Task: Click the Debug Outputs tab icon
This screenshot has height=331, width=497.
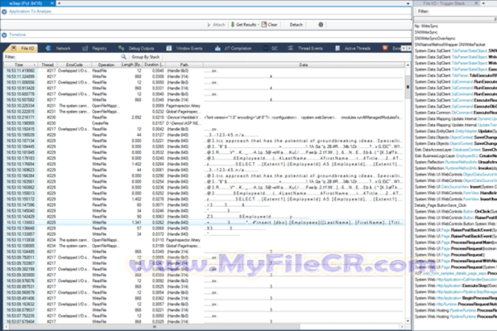Action: point(121,48)
